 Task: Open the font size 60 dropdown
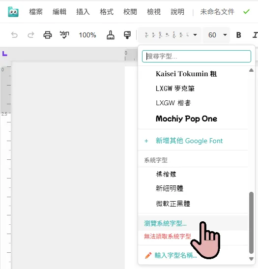click(x=217, y=35)
